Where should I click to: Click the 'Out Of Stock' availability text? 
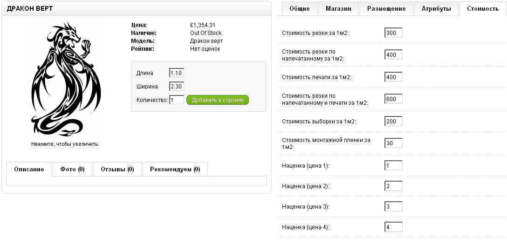point(206,33)
